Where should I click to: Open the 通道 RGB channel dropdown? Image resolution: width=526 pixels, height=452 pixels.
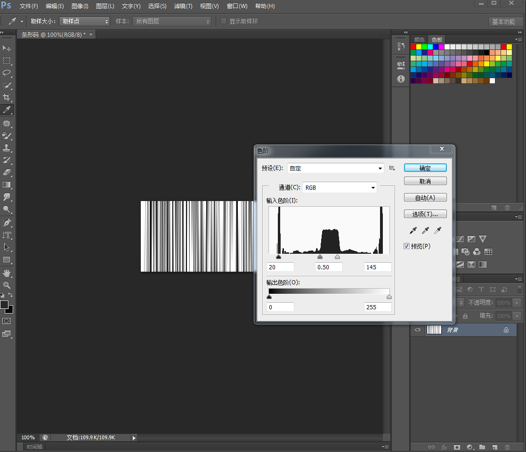pyautogui.click(x=340, y=187)
